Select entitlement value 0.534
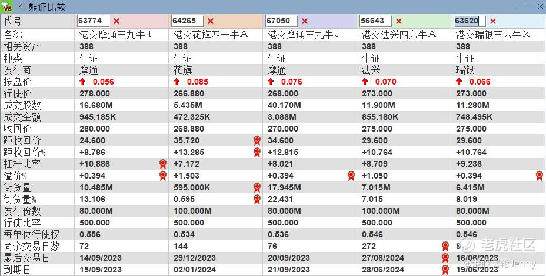 click(184, 234)
